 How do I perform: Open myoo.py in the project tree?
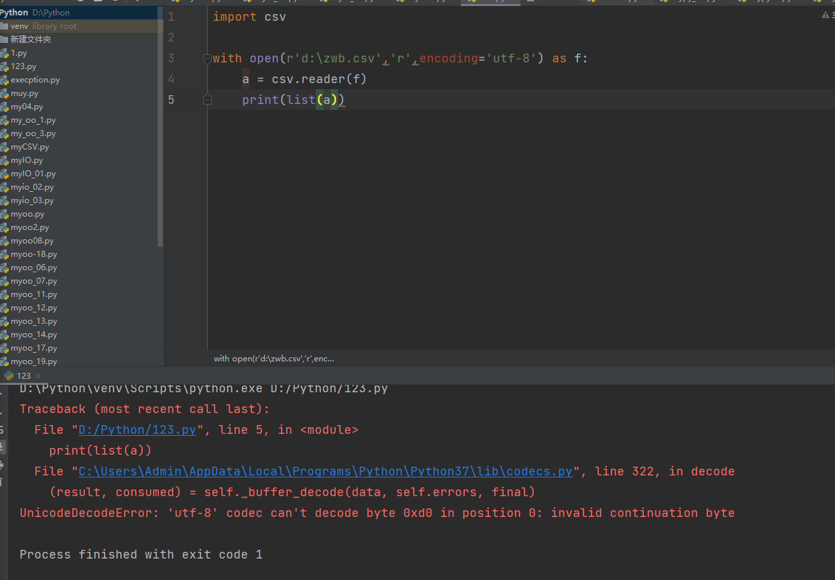(27, 214)
